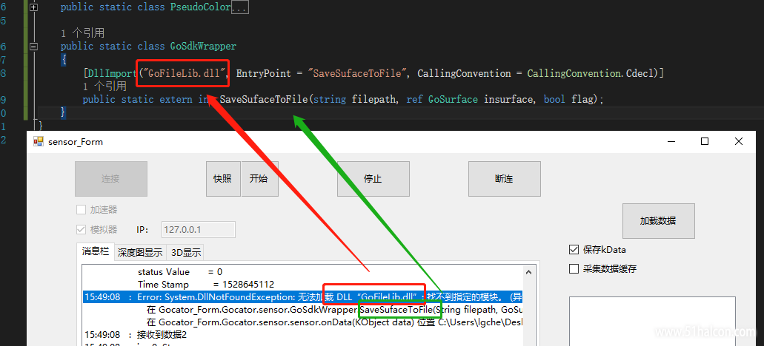Select the DllNotFoundException error log line
This screenshot has height=346, width=764.
click(302, 297)
